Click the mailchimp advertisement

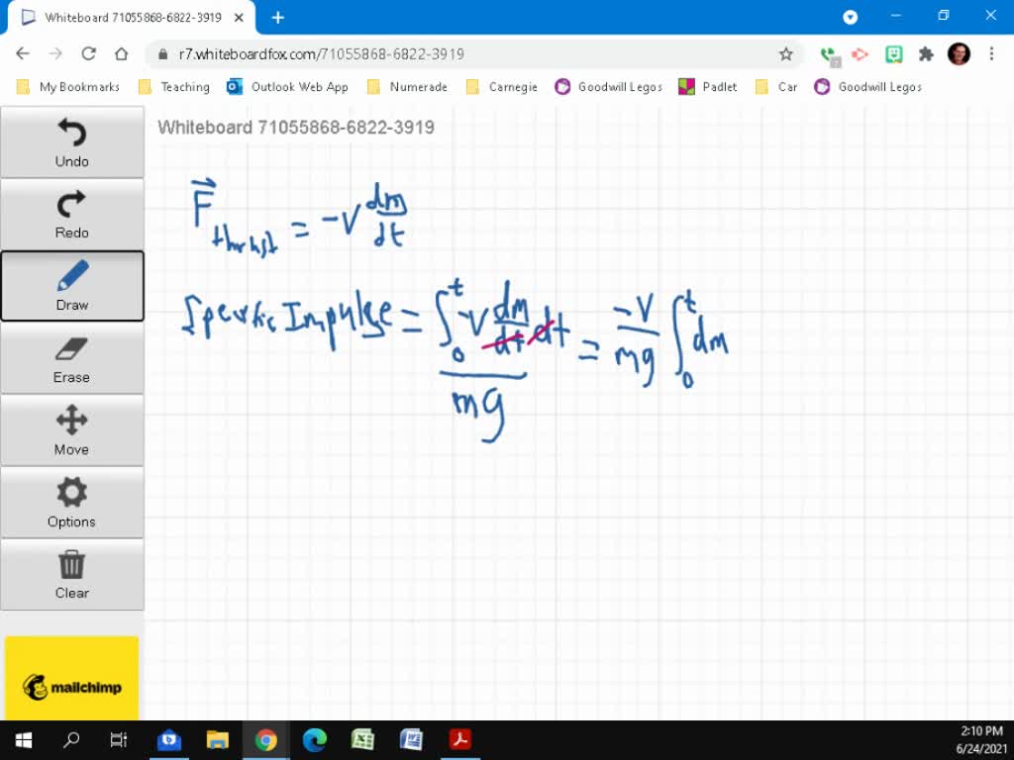(72, 686)
